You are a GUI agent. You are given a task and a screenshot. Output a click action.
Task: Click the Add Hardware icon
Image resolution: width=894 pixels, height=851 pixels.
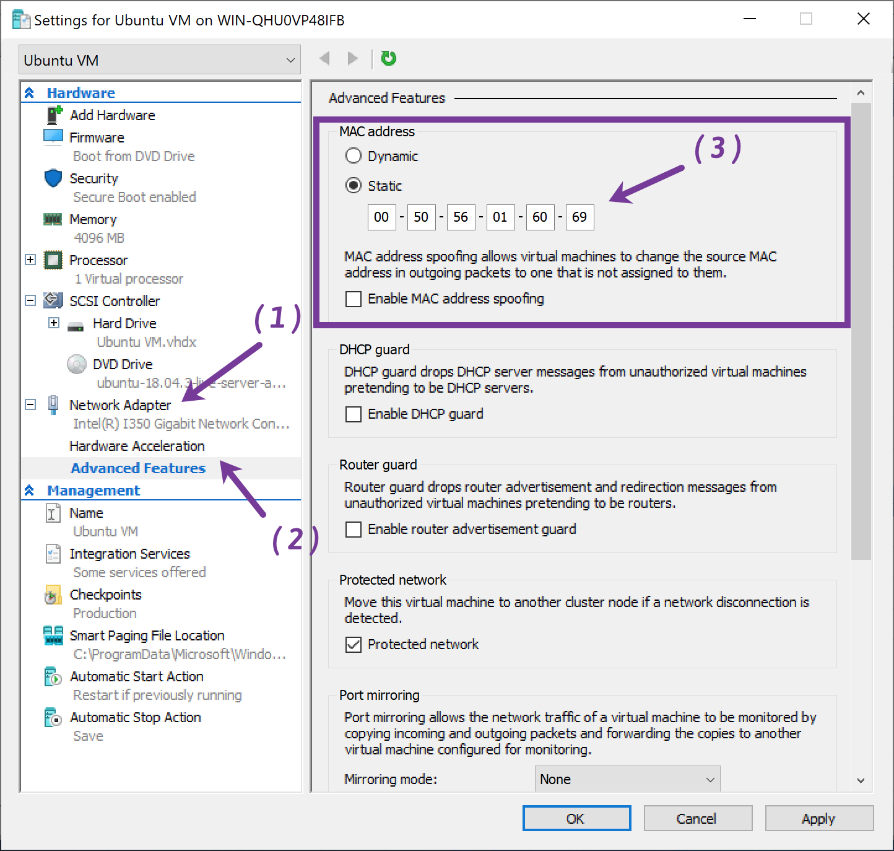coord(54,115)
